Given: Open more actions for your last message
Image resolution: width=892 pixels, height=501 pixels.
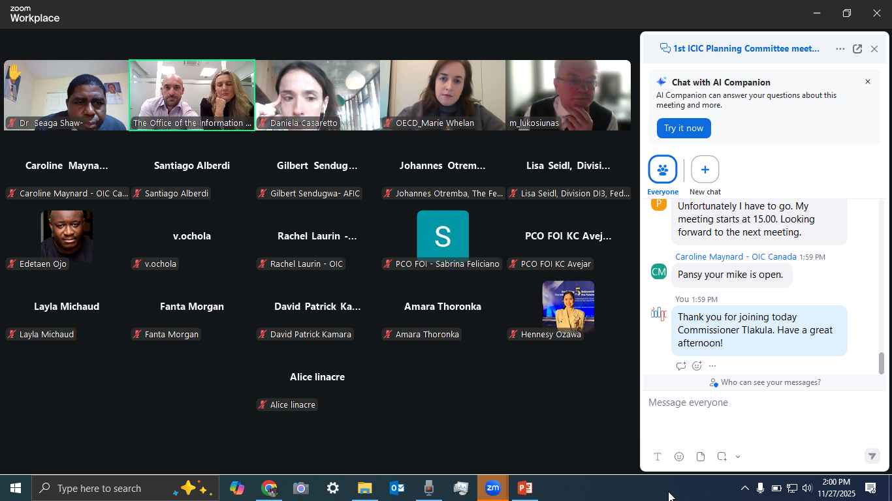Looking at the screenshot, I should click(712, 366).
